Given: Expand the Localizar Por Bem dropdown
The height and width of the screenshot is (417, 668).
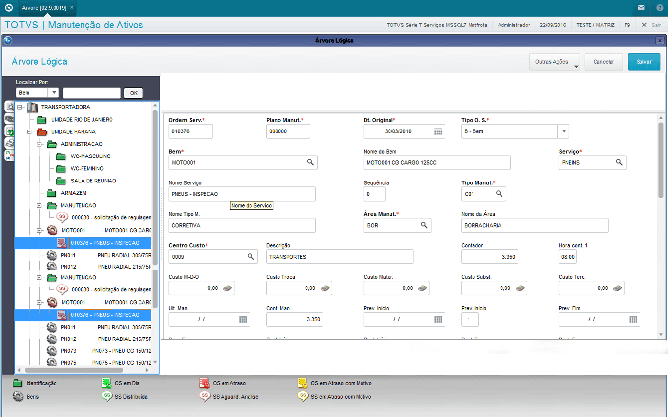Looking at the screenshot, I should [53, 93].
